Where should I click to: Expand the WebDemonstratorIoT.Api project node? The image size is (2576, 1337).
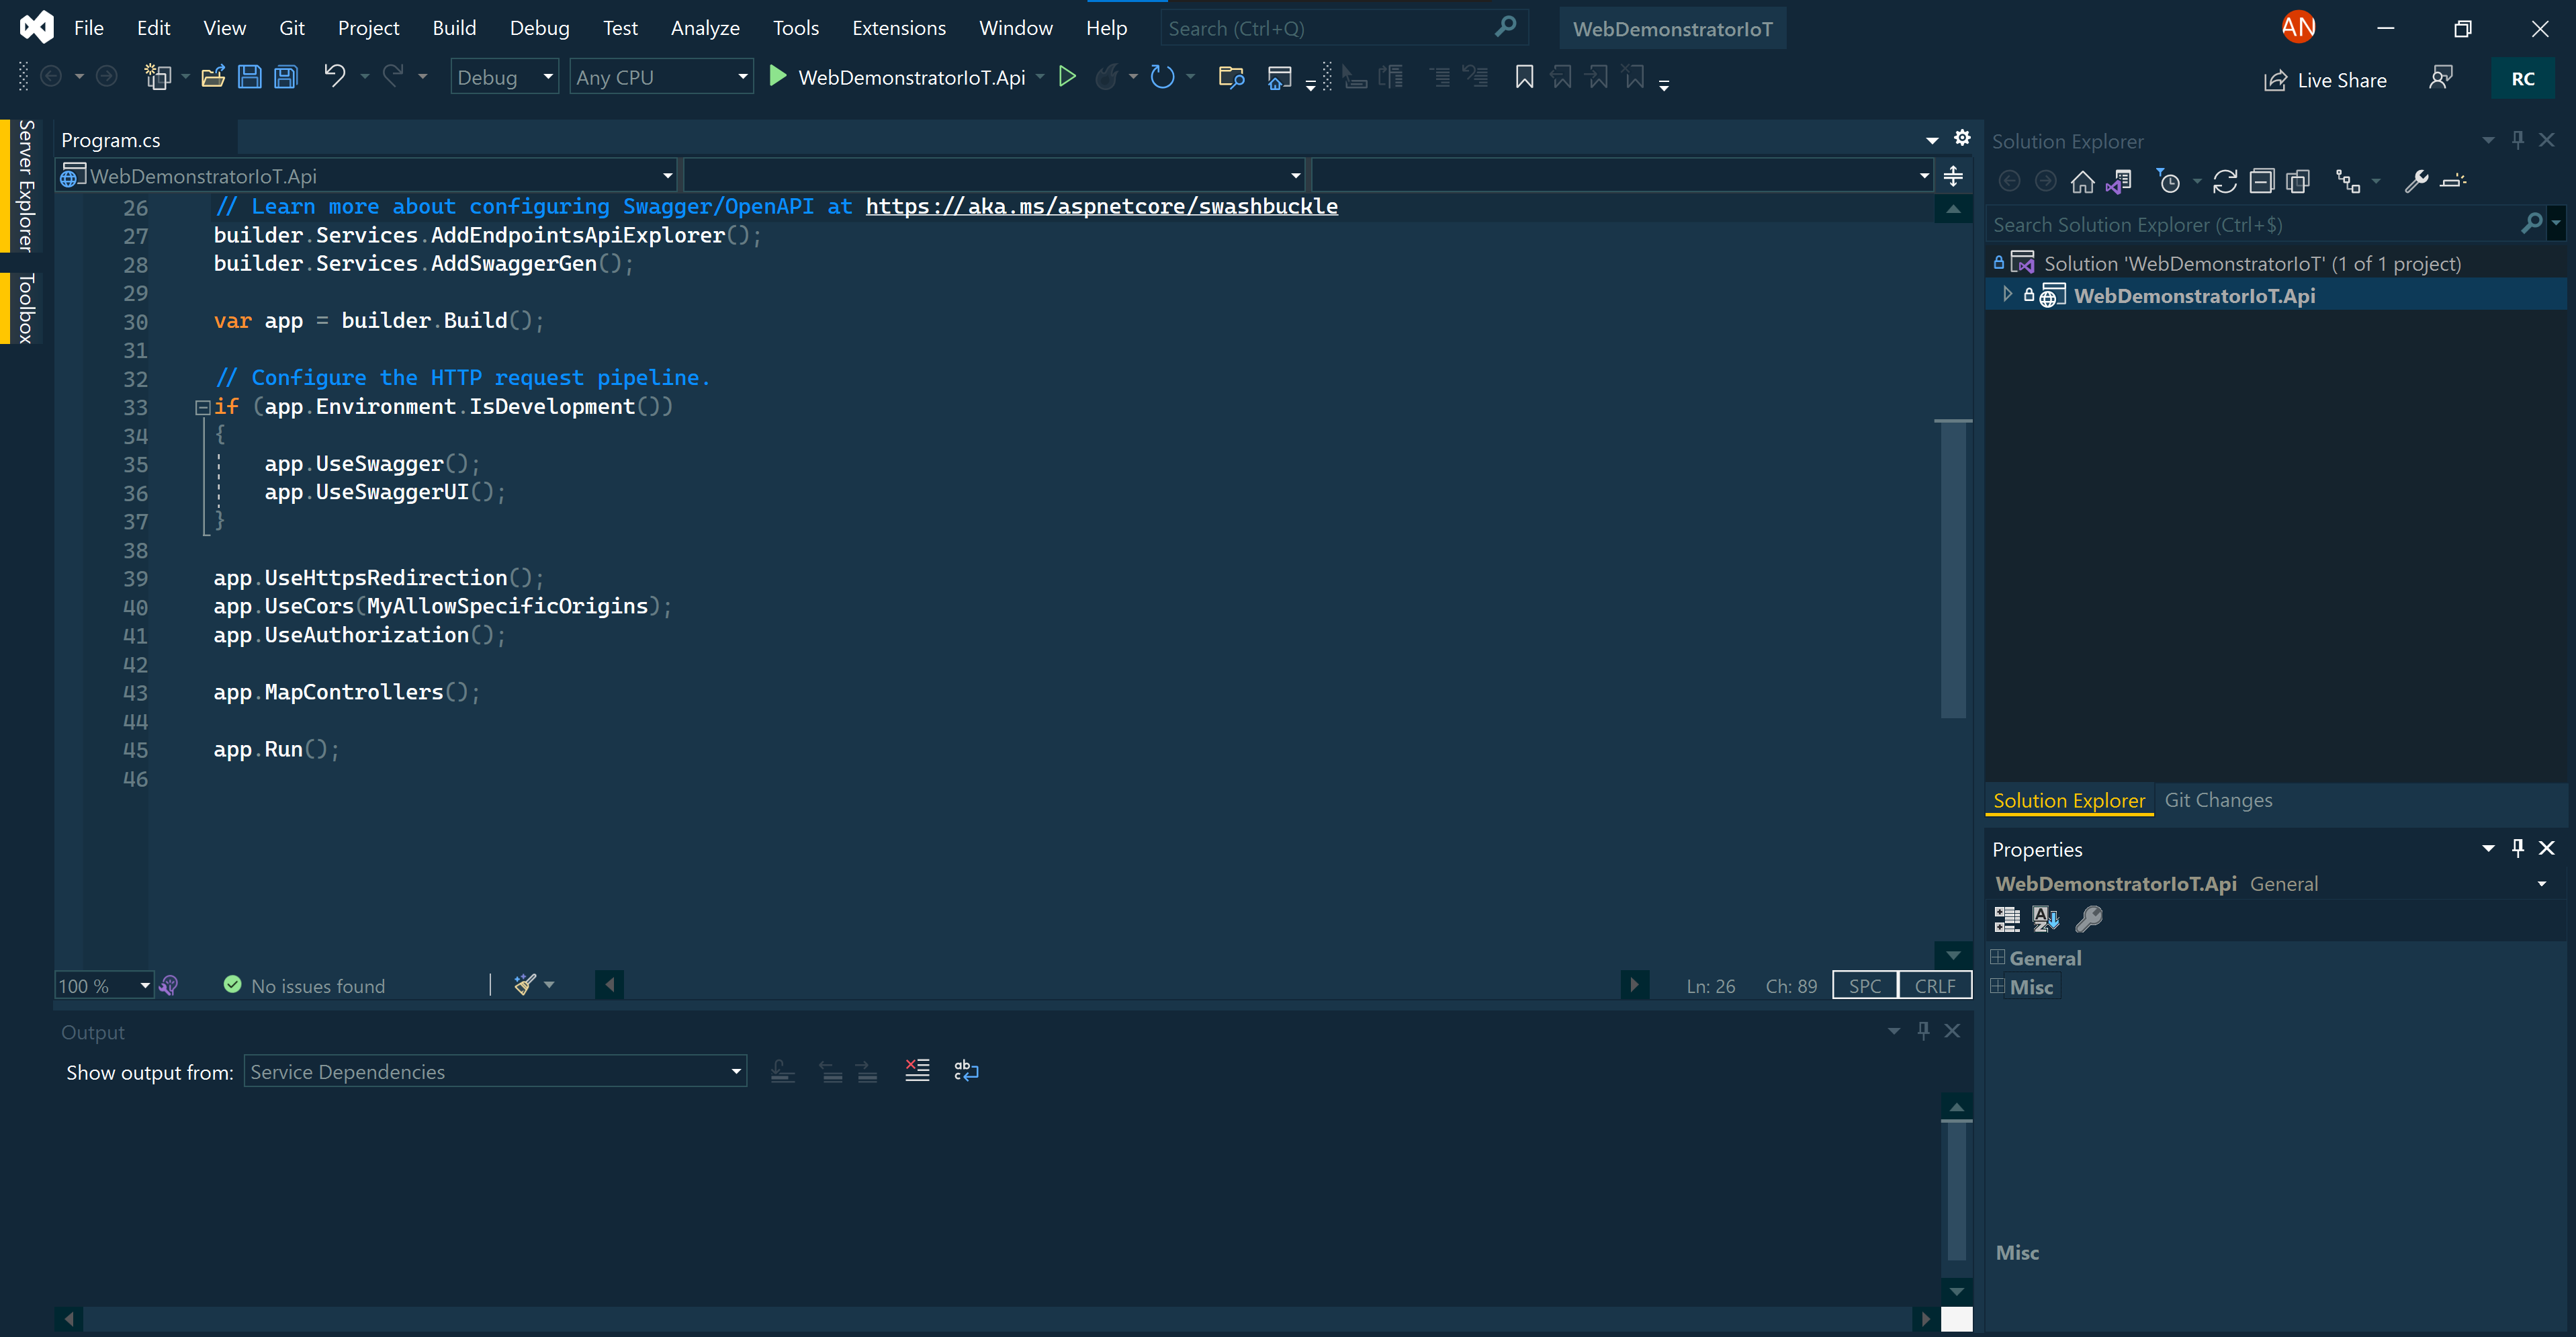[2008, 294]
